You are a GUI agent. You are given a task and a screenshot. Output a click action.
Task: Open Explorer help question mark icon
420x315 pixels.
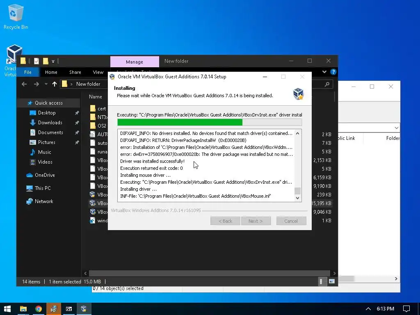click(333, 72)
